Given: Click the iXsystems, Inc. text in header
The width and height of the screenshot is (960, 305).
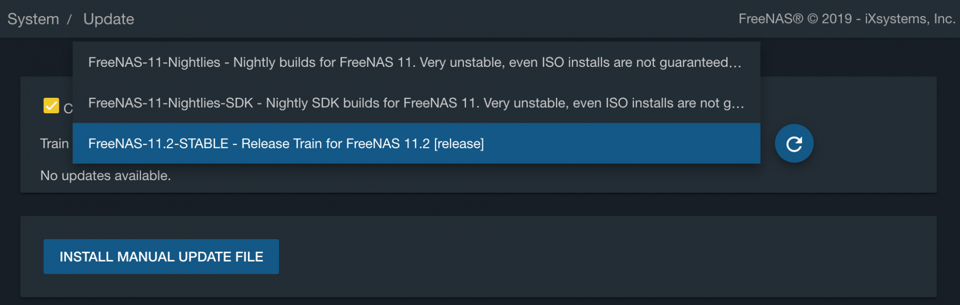Looking at the screenshot, I should (910, 19).
